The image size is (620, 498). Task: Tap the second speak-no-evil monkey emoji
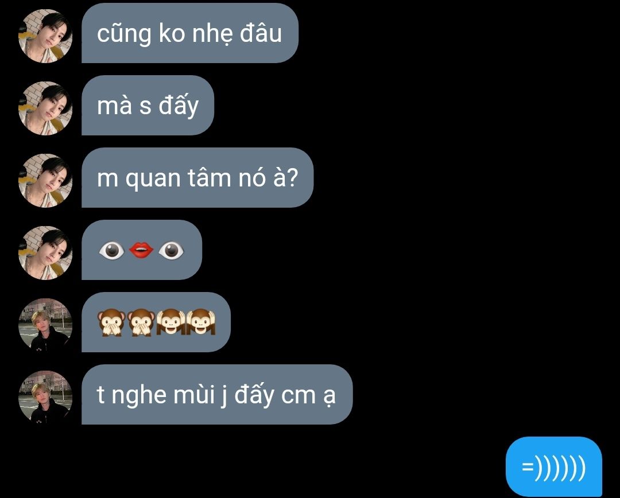point(141,322)
